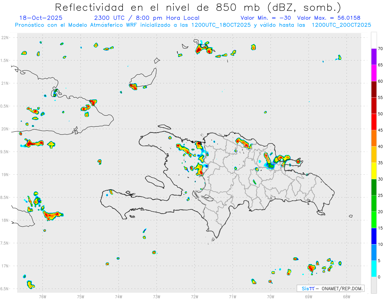
Task: Select the '18N' latitude axis label
Action: click(x=6, y=220)
